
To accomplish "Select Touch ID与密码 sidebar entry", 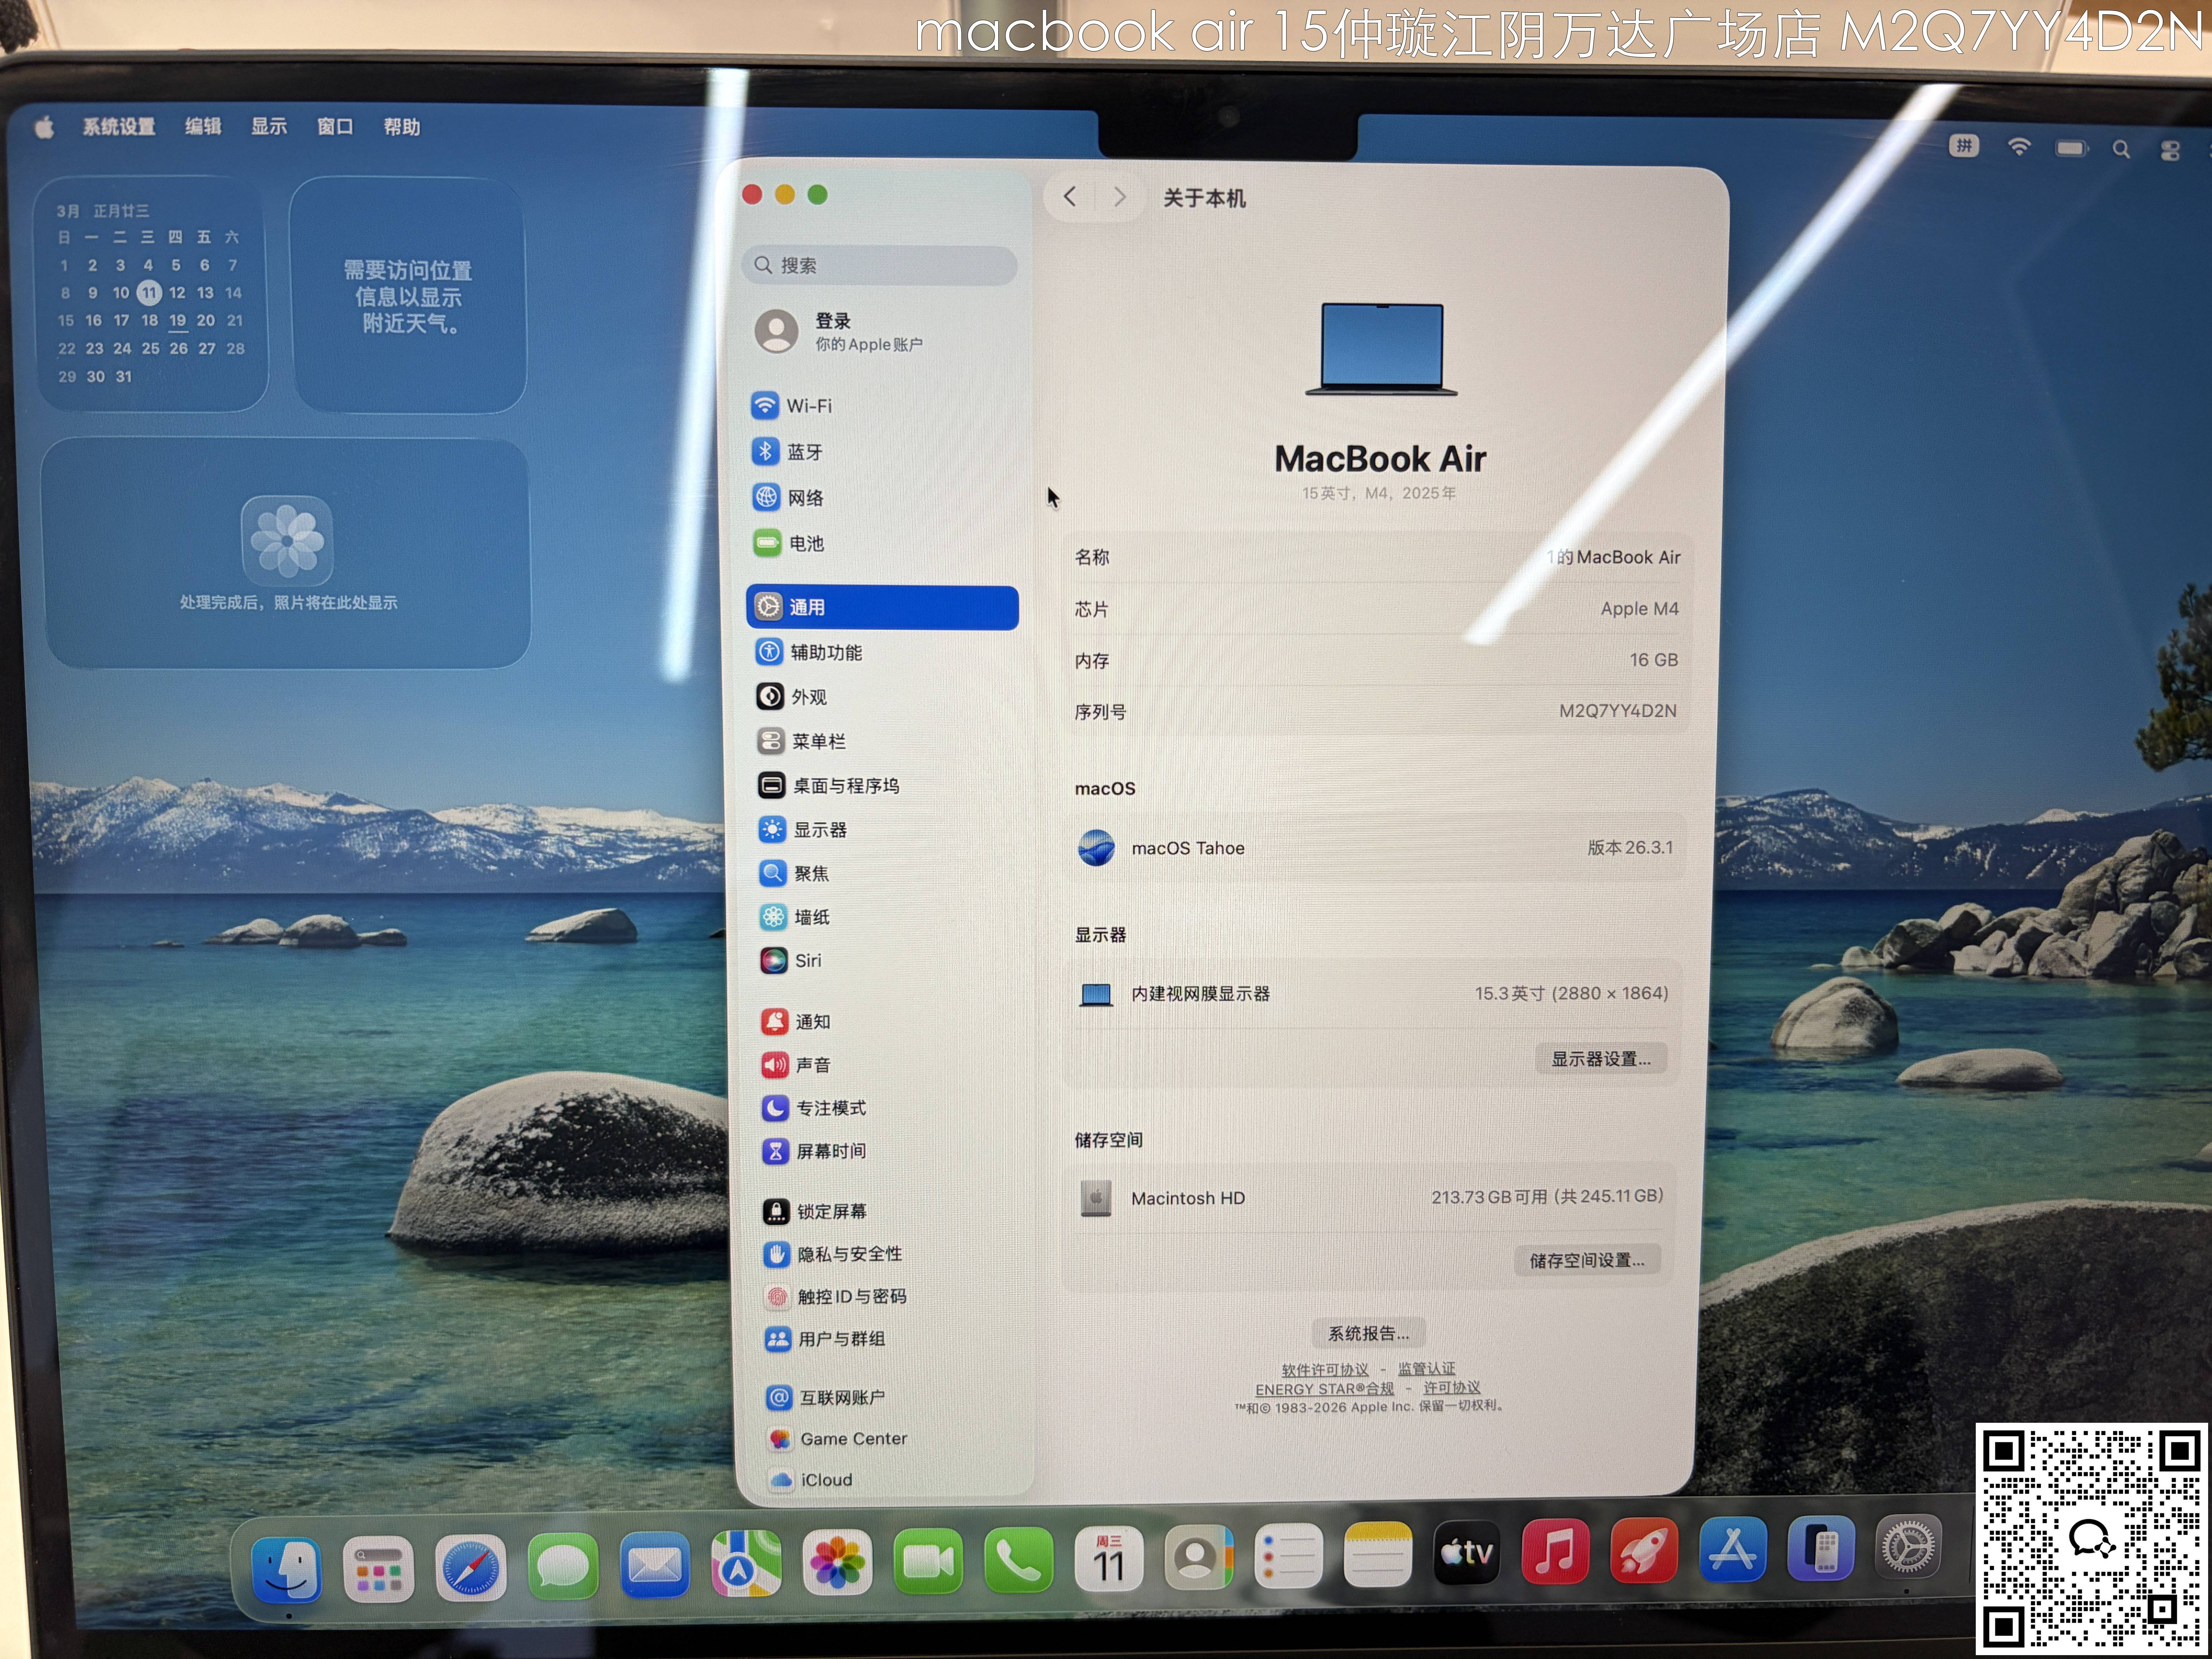I will coord(851,1297).
